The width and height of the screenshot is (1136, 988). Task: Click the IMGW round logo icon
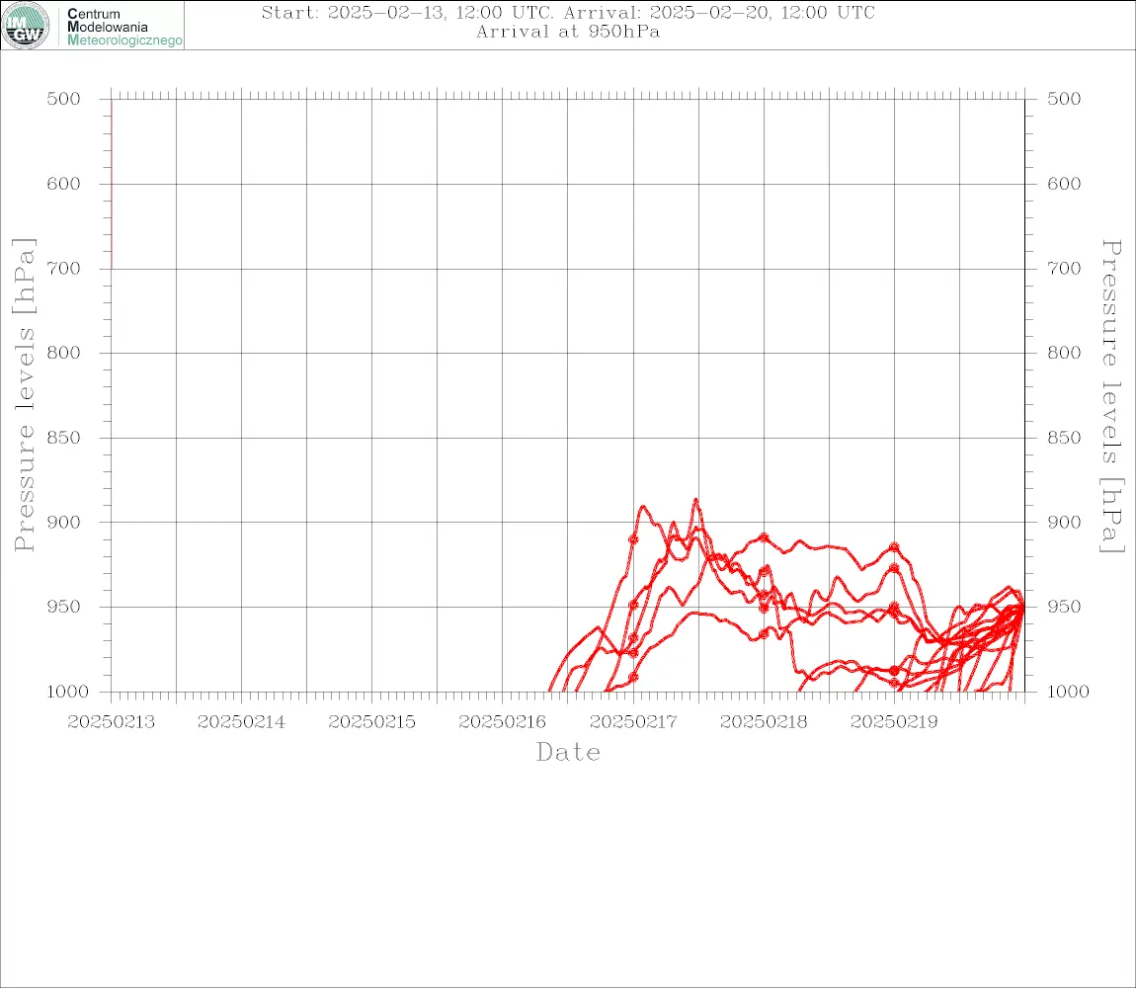[26, 26]
